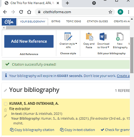
Task: Click the Add New Reference button
Action: pyautogui.click(x=29, y=41)
